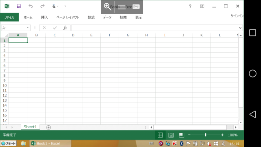261x147 pixels.
Task: Select row 5 header
Action: pos(4,61)
